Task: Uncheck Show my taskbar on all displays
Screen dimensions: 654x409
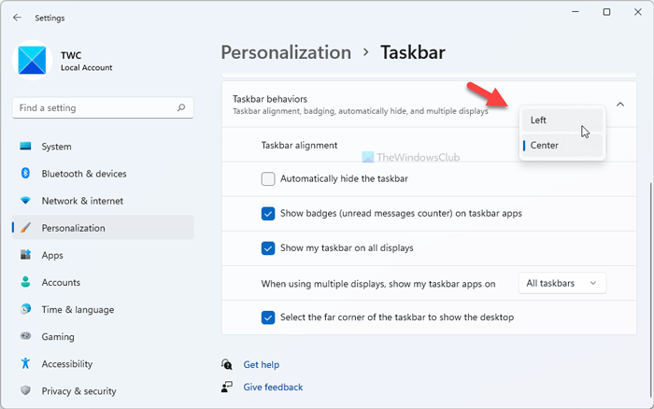Action: click(268, 247)
